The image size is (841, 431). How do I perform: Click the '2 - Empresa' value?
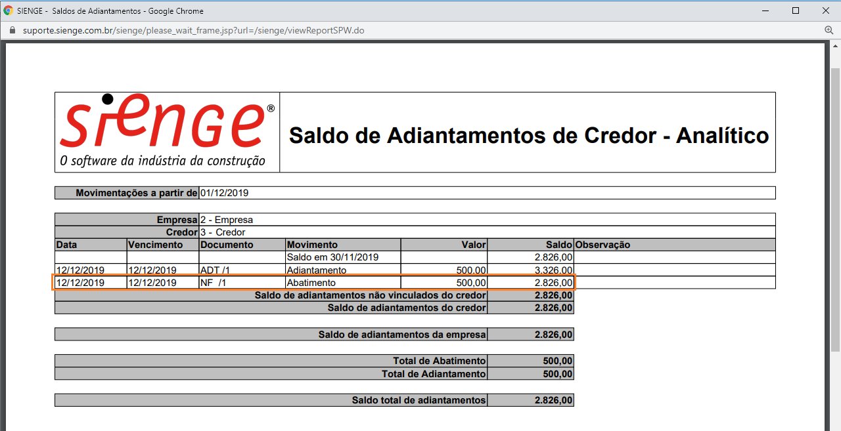227,220
